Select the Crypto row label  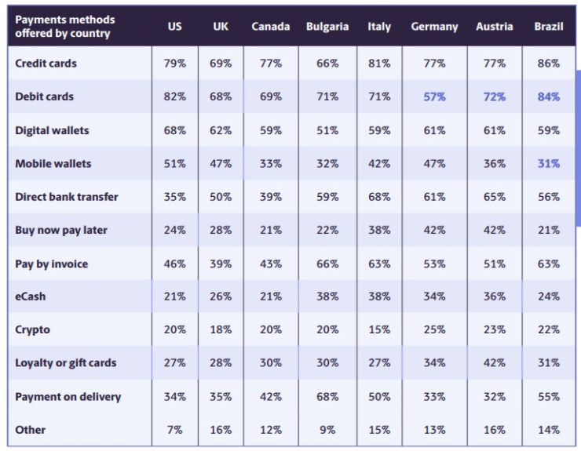click(x=32, y=329)
